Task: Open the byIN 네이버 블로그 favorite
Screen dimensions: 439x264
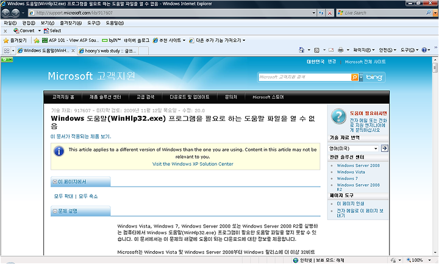Action: coord(126,41)
